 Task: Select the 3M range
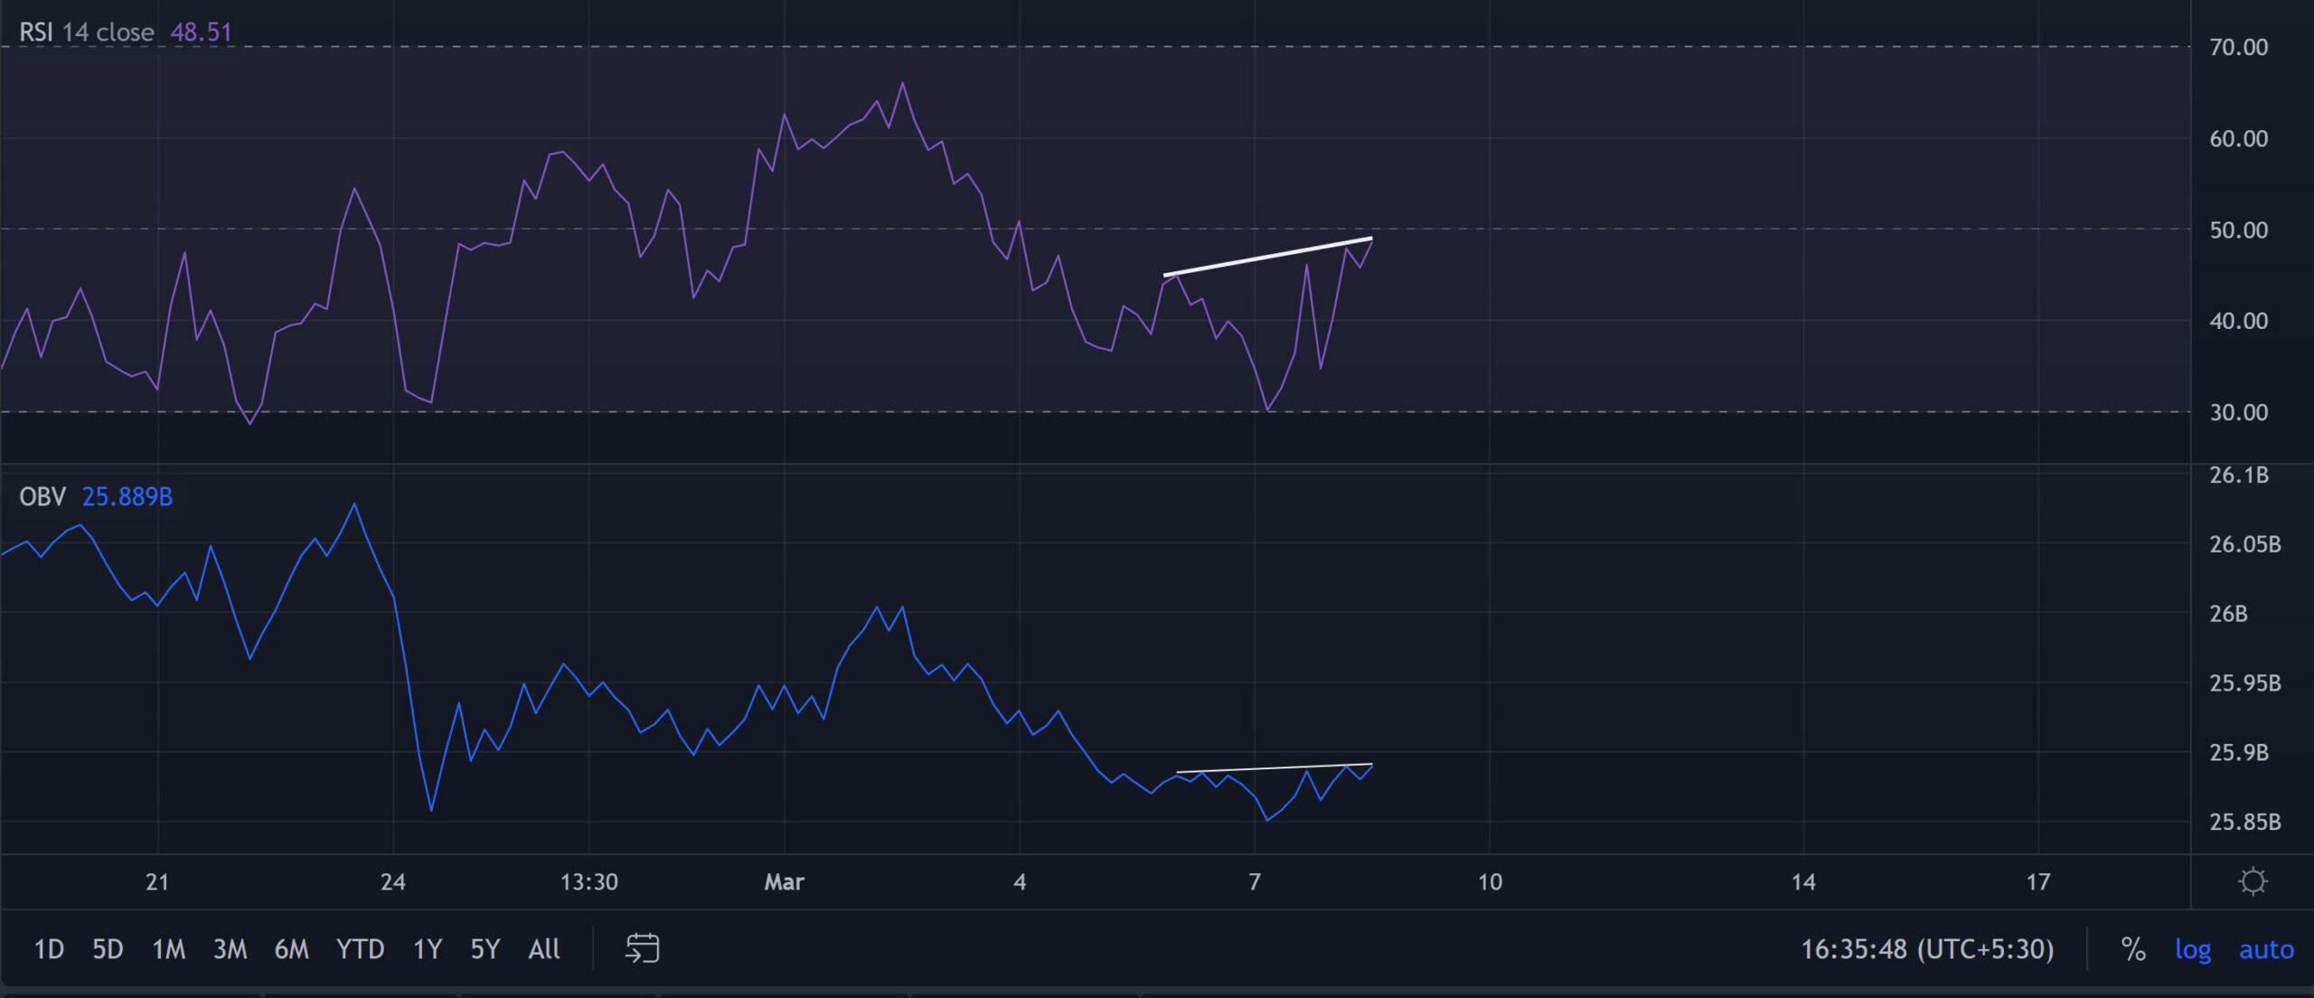231,949
